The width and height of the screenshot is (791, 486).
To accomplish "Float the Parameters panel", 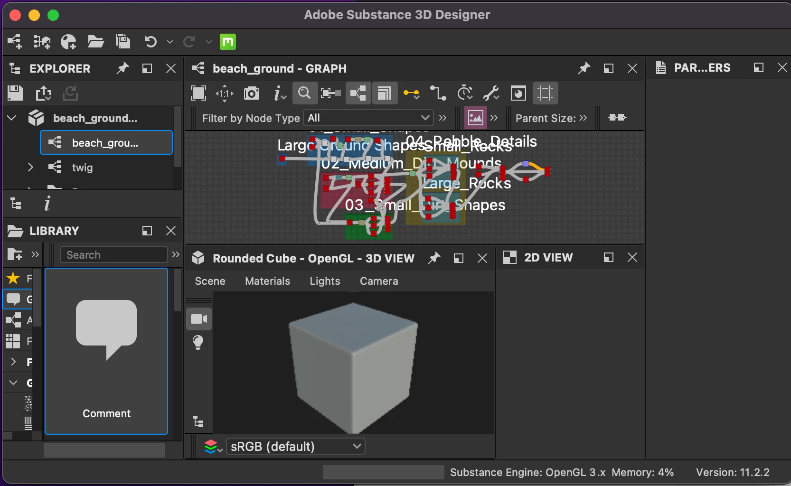I will [x=759, y=67].
